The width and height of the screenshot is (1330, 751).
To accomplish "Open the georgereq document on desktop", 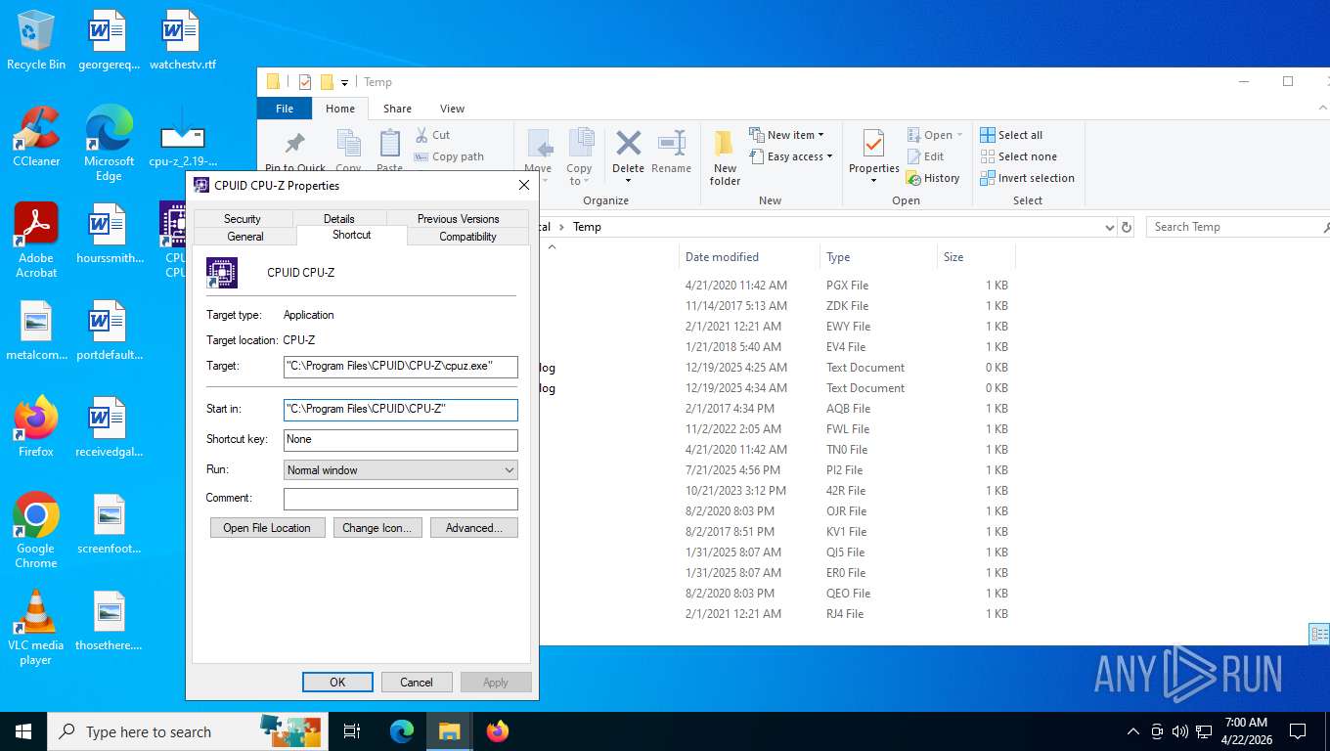I will pyautogui.click(x=109, y=39).
